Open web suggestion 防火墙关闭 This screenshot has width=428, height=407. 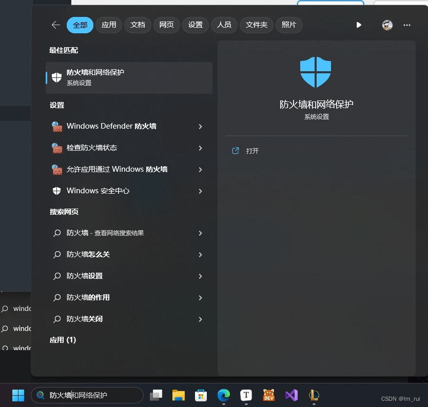pyautogui.click(x=129, y=319)
